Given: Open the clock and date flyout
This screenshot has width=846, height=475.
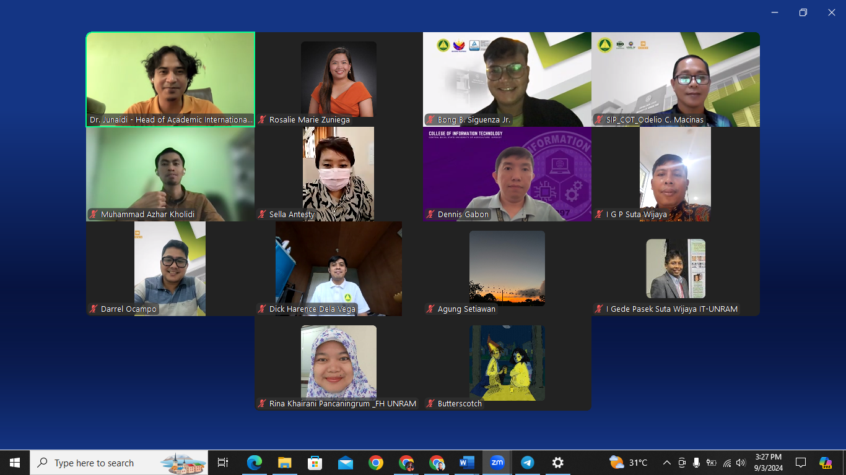Looking at the screenshot, I should point(768,463).
